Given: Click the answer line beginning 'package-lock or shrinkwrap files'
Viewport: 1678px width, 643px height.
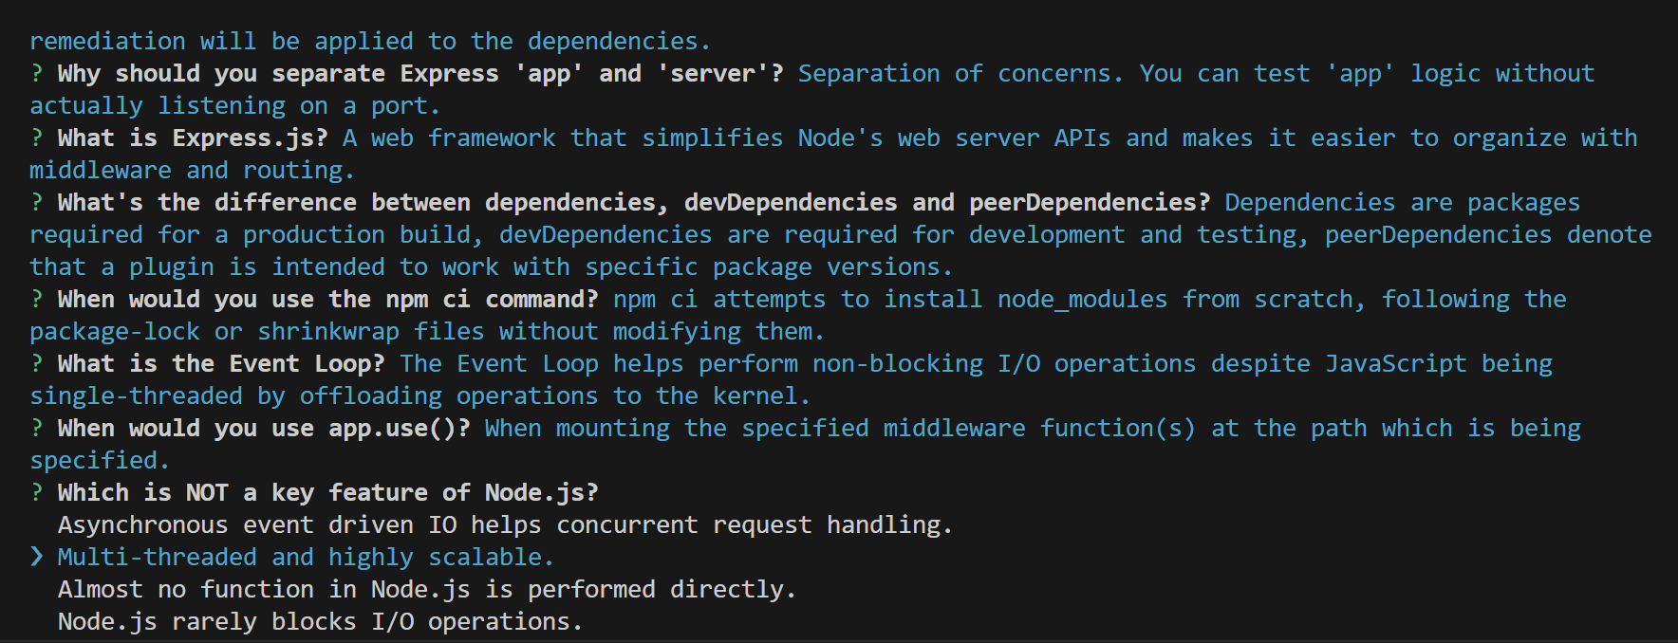Looking at the screenshot, I should 426,332.
